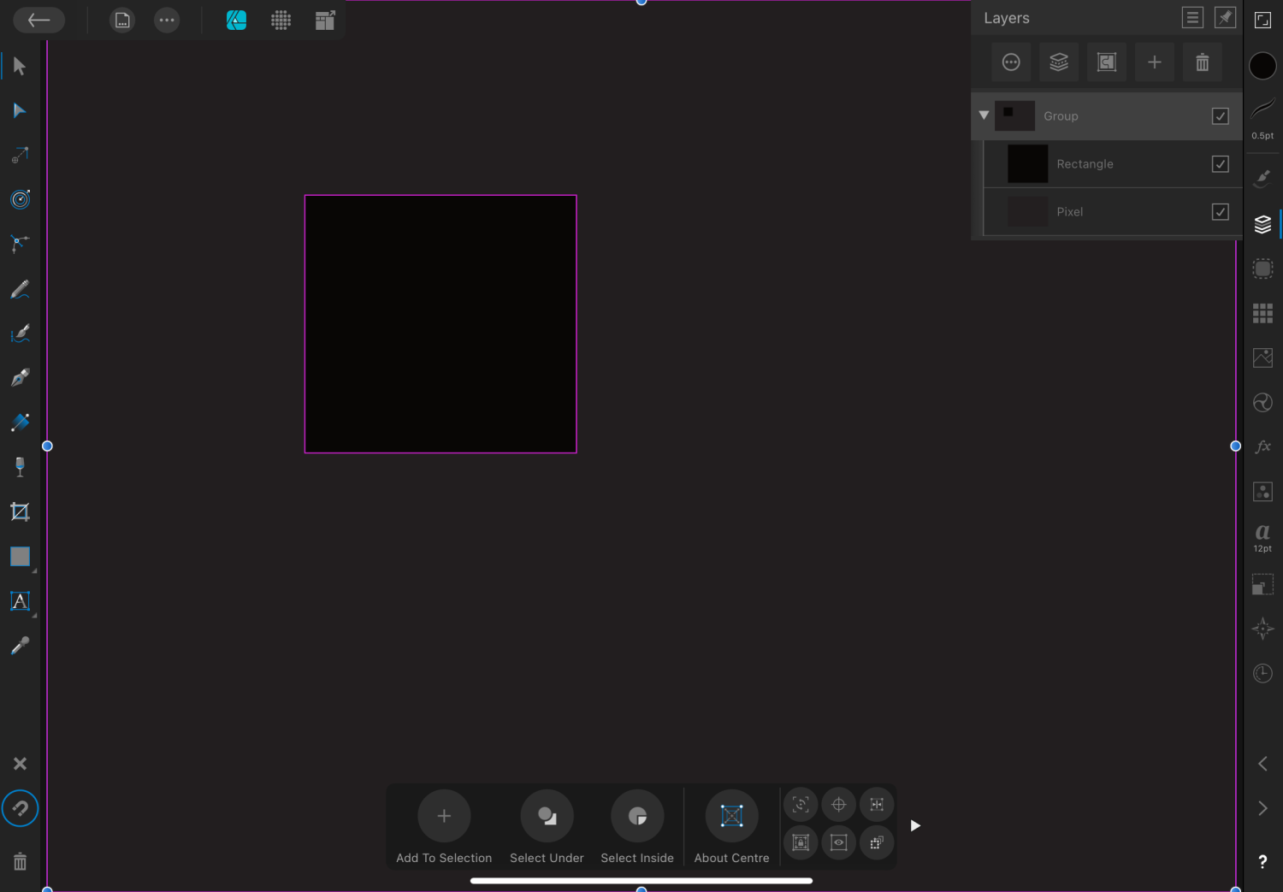Open the Layers panel hamburger menu
The width and height of the screenshot is (1283, 892).
[1192, 17]
